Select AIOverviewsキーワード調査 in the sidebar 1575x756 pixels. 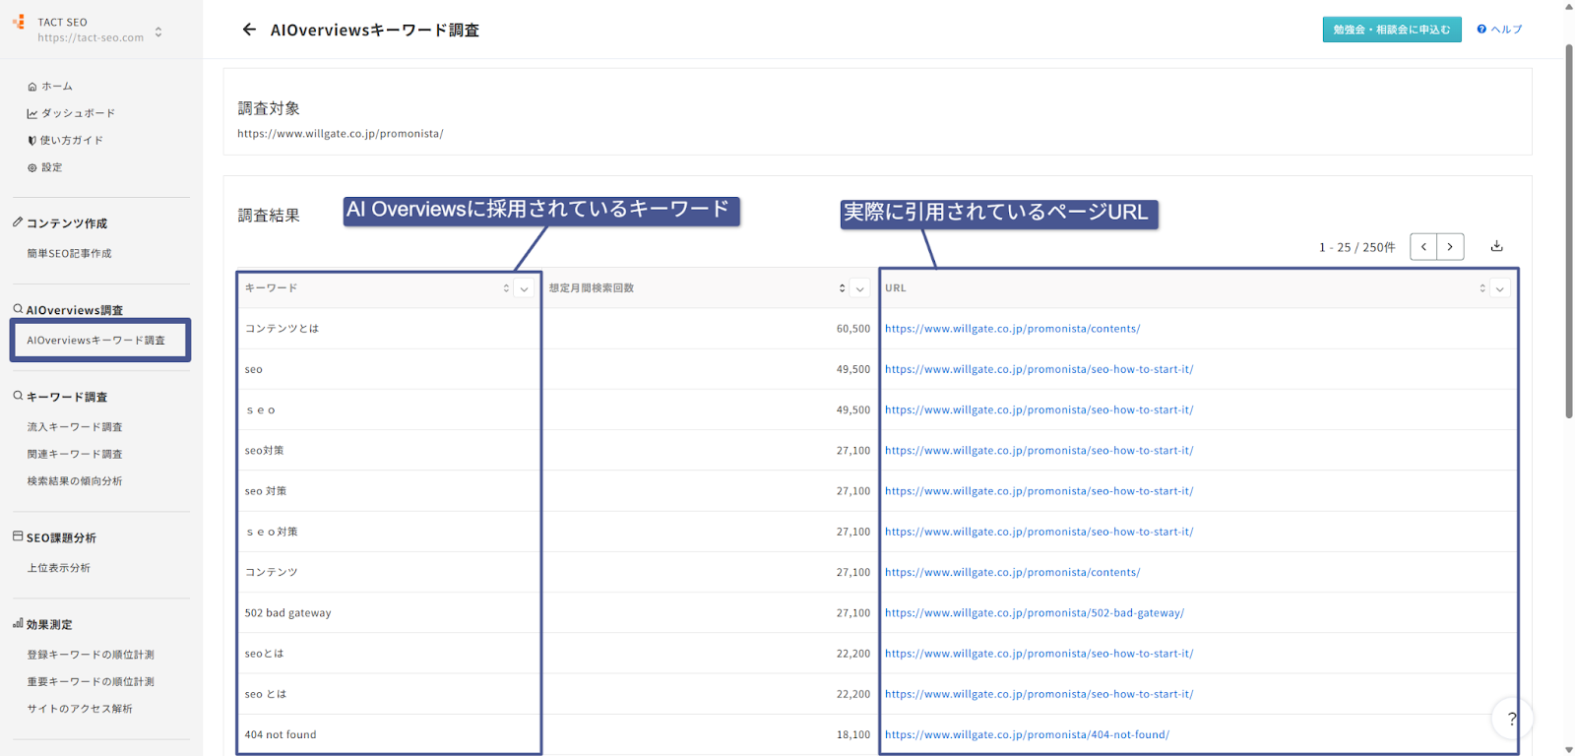tap(96, 341)
